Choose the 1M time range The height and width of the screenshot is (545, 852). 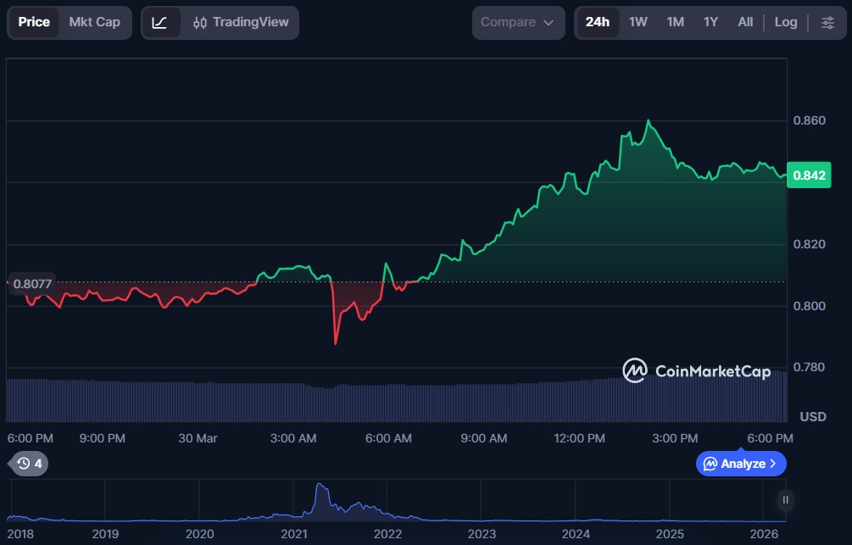(675, 23)
